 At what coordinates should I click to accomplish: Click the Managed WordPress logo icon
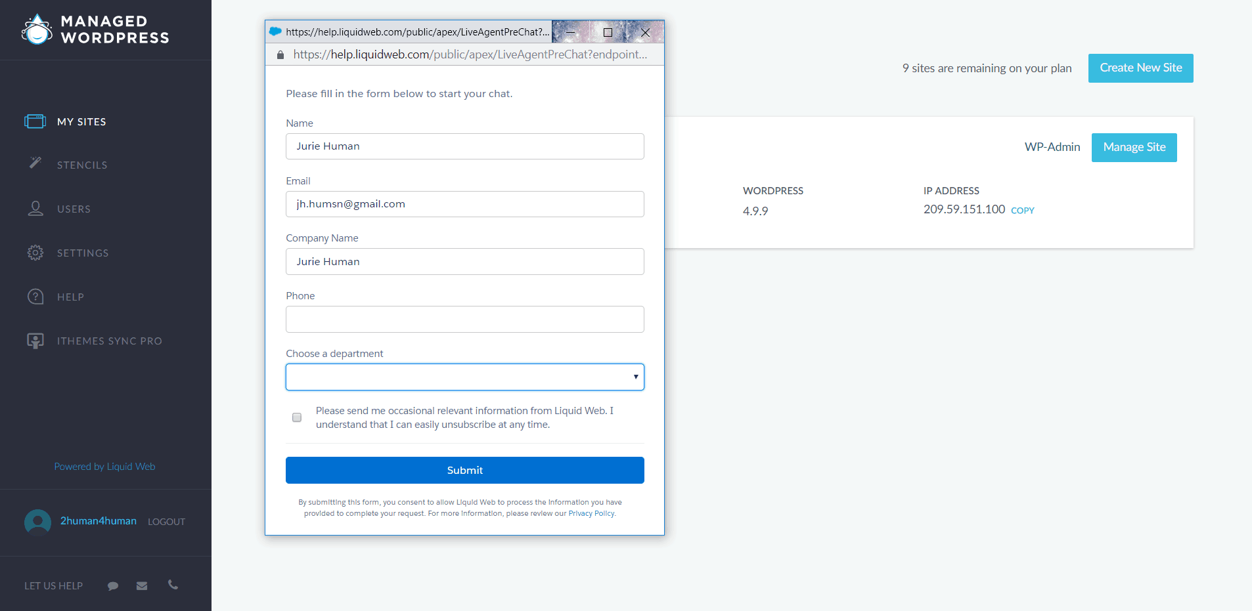click(x=37, y=30)
